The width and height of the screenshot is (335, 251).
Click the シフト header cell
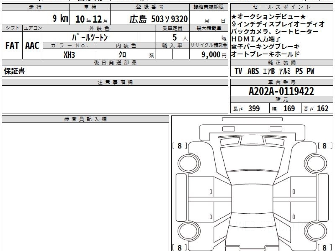tap(12, 28)
